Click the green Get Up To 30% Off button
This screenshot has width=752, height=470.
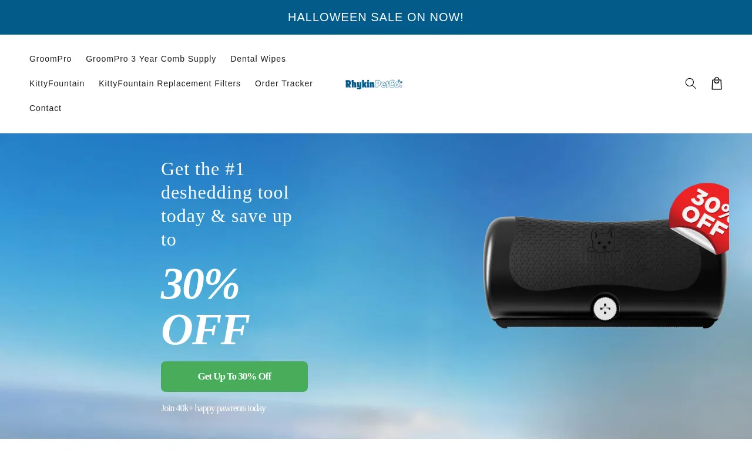pos(234,377)
